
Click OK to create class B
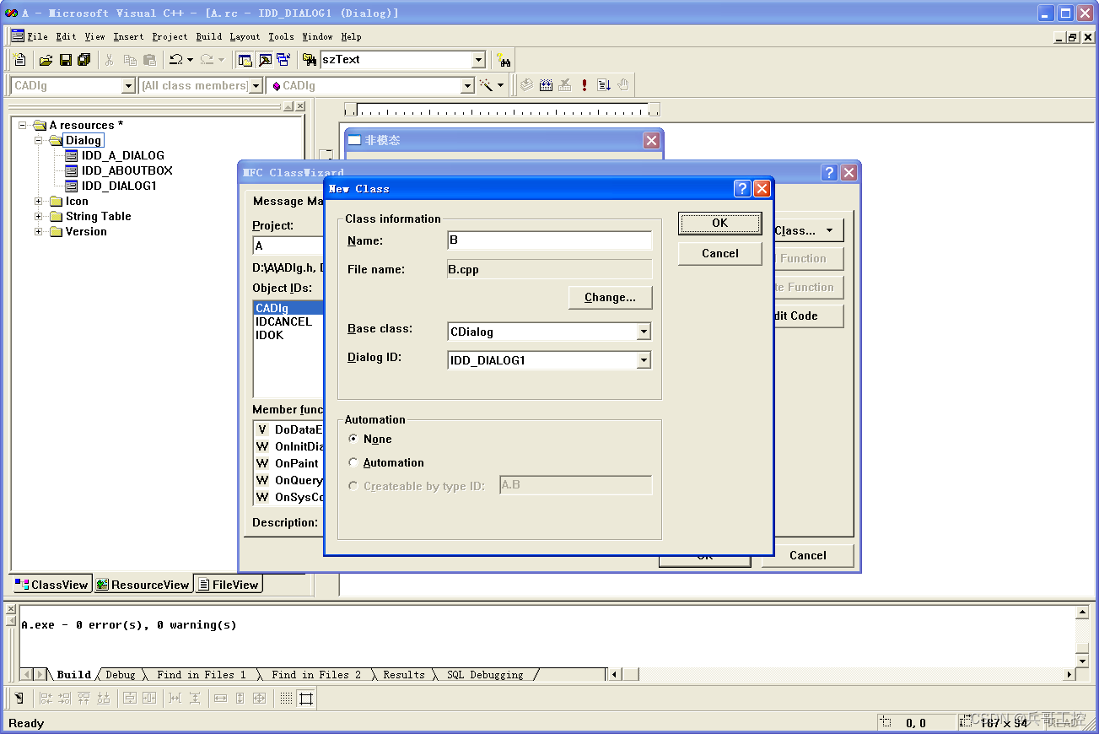(719, 223)
